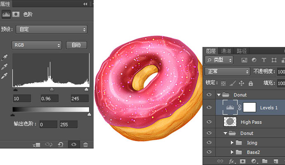Open the preset dropdown showing 自定

click(52, 29)
